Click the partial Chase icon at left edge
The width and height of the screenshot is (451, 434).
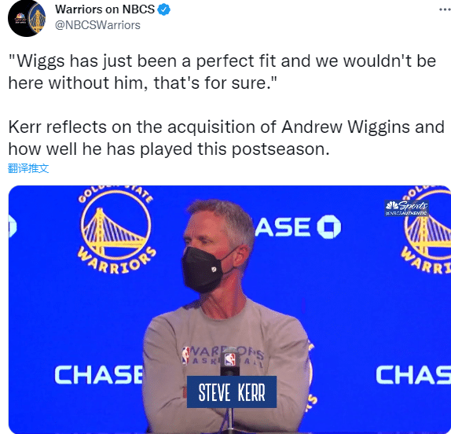pyautogui.click(x=13, y=226)
